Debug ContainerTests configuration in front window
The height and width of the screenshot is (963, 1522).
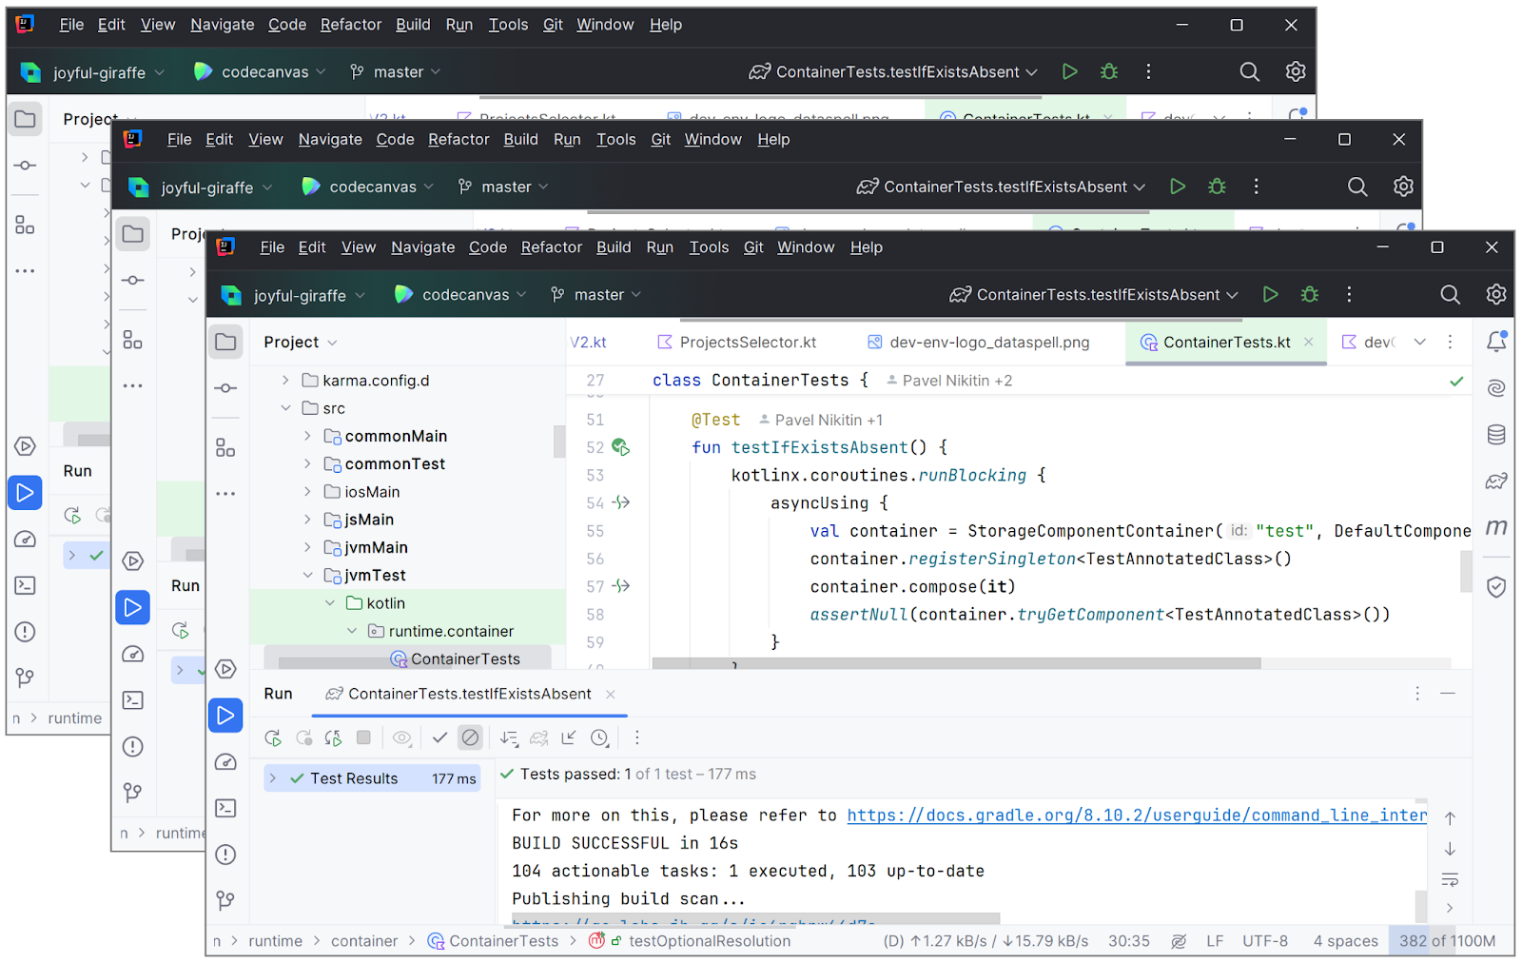coord(1310,295)
